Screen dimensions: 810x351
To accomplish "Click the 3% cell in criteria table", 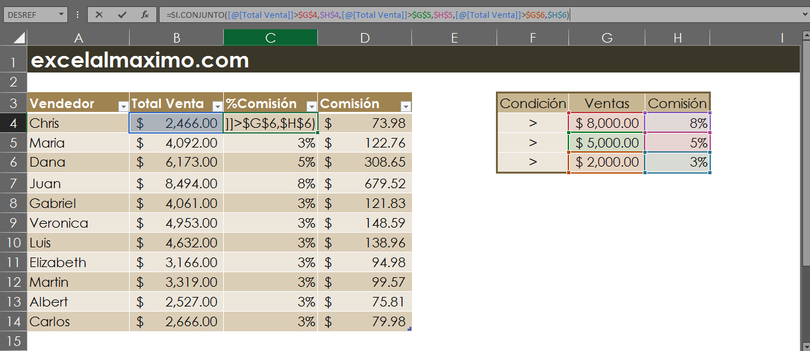I will (677, 163).
